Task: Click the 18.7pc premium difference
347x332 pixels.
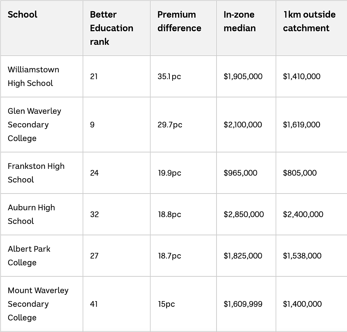Action: tap(169, 256)
